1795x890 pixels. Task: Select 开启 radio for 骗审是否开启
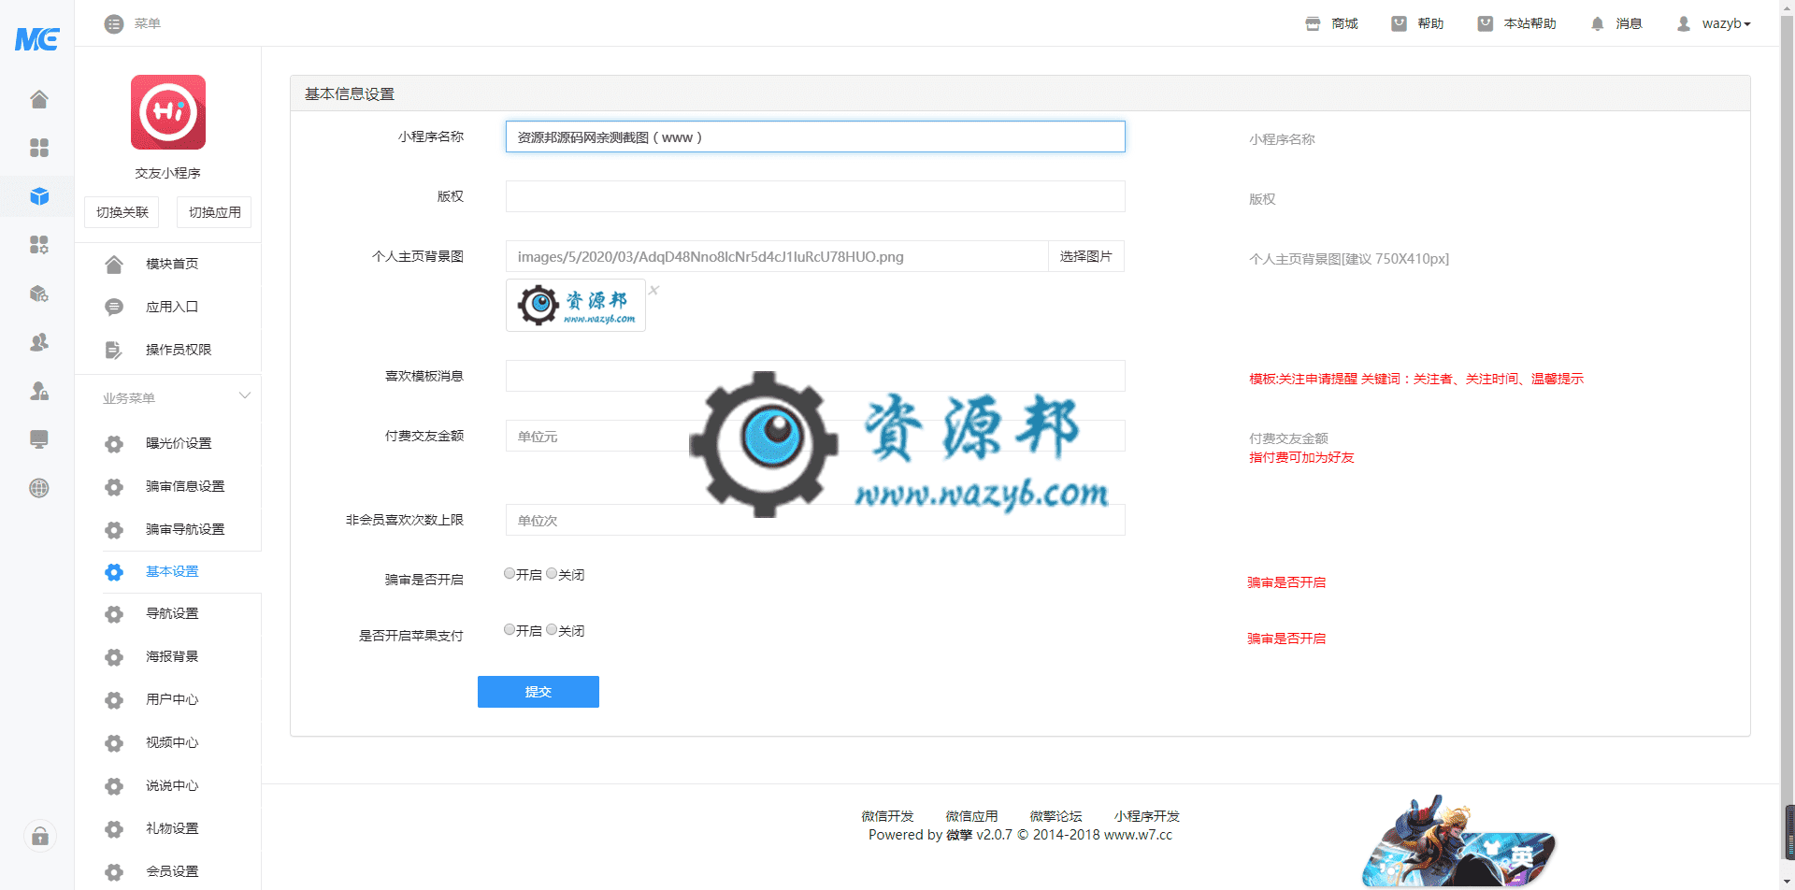point(510,573)
